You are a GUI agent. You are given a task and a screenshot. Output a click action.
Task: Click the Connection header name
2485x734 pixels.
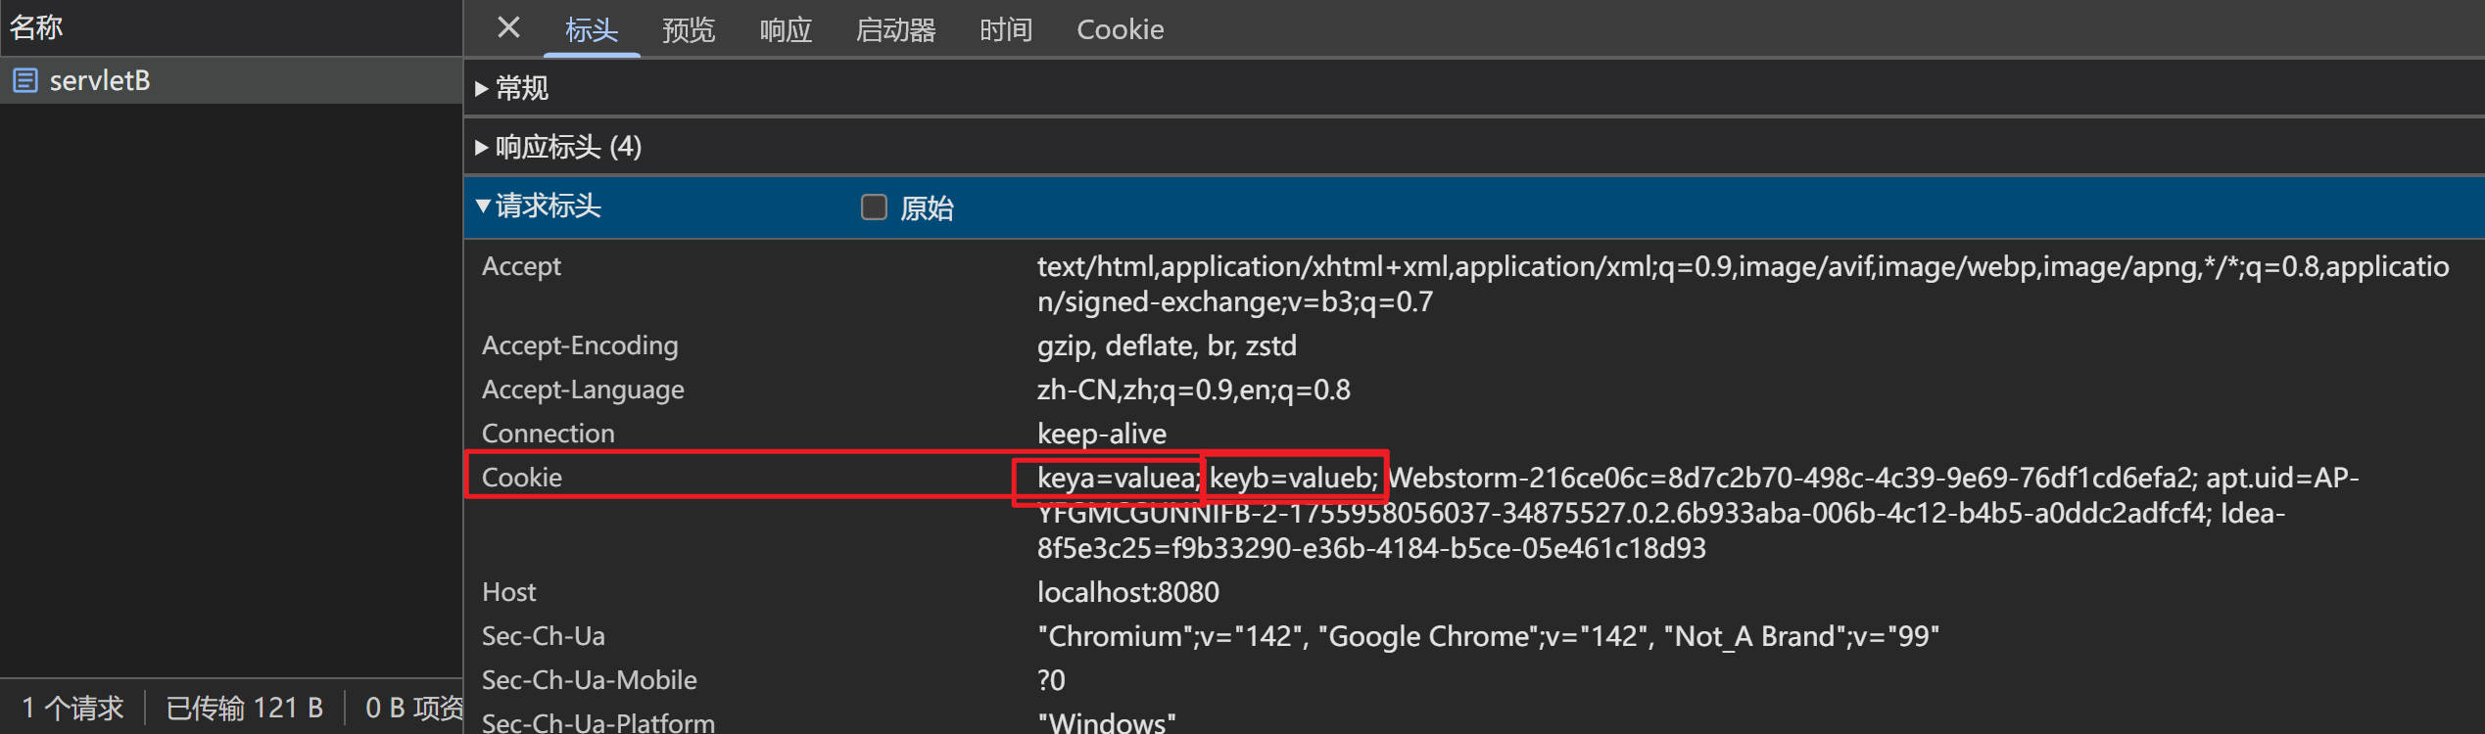click(x=549, y=434)
